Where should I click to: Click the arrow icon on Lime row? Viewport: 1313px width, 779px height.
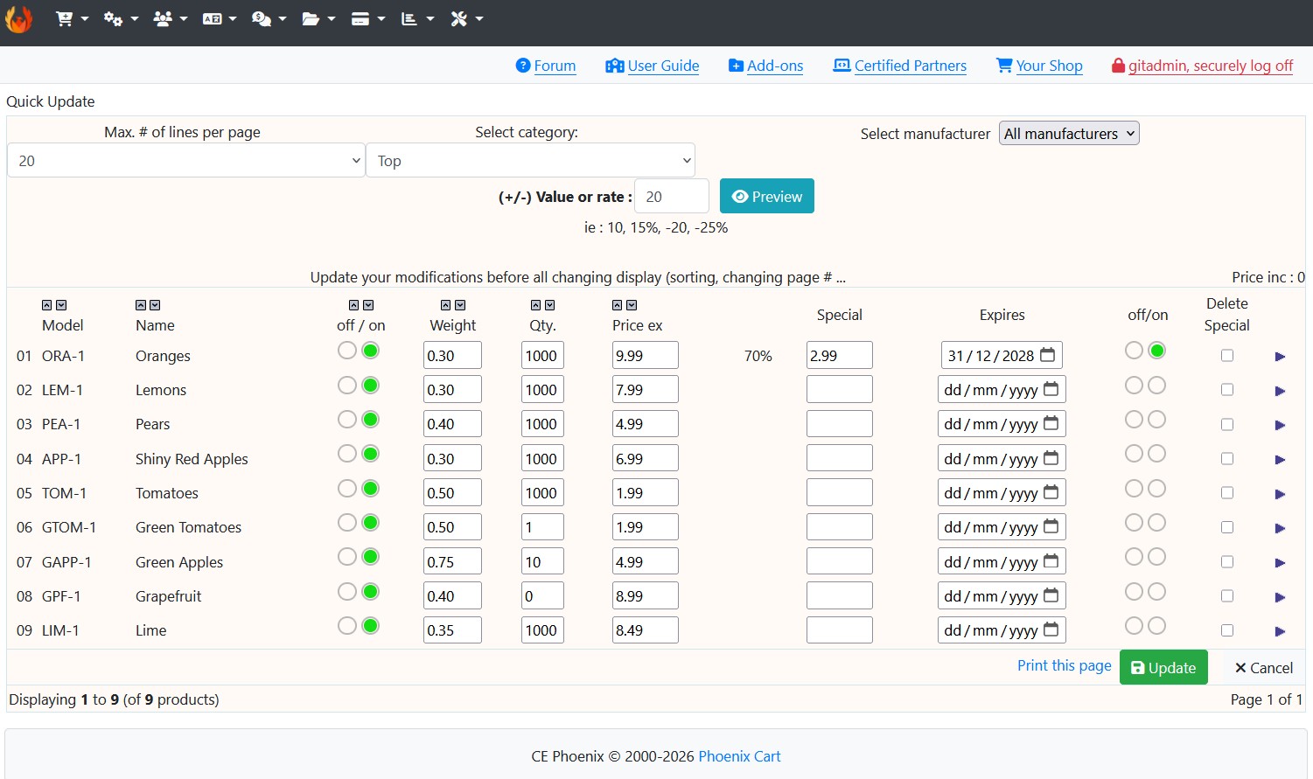point(1280,631)
